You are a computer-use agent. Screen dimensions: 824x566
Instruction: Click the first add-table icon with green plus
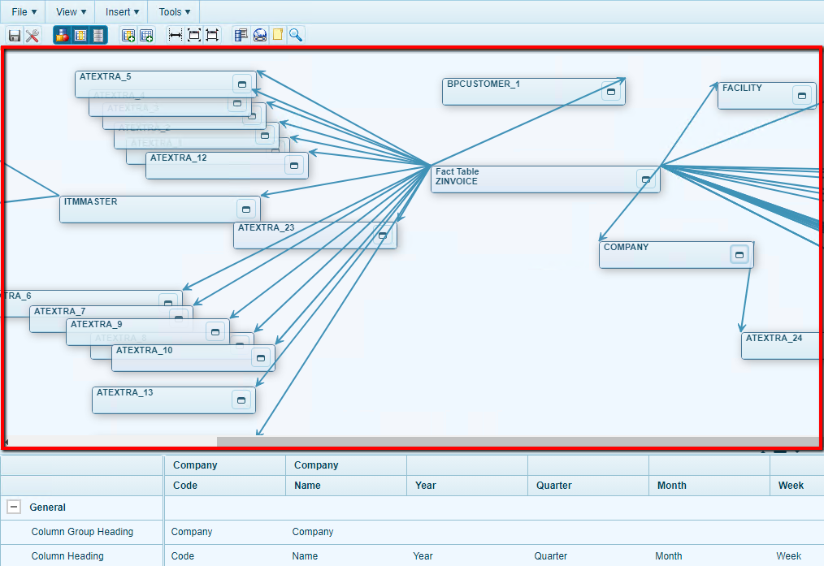point(128,35)
